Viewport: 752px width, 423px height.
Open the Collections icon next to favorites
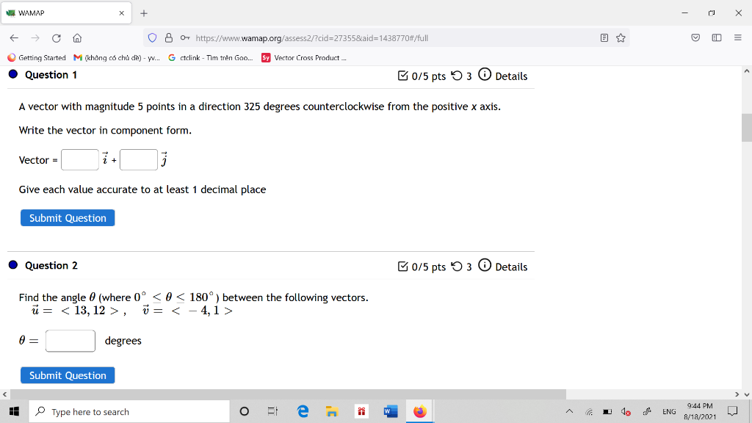point(716,37)
